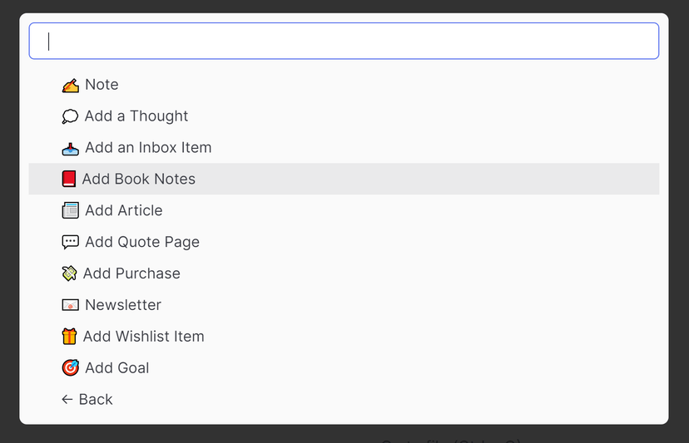Click the gift box icon for Wishlist Item
This screenshot has width=689, height=443.
69,337
